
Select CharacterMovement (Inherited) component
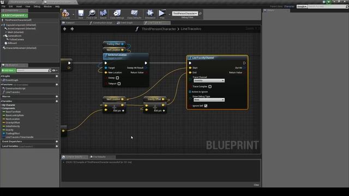coord(21,48)
